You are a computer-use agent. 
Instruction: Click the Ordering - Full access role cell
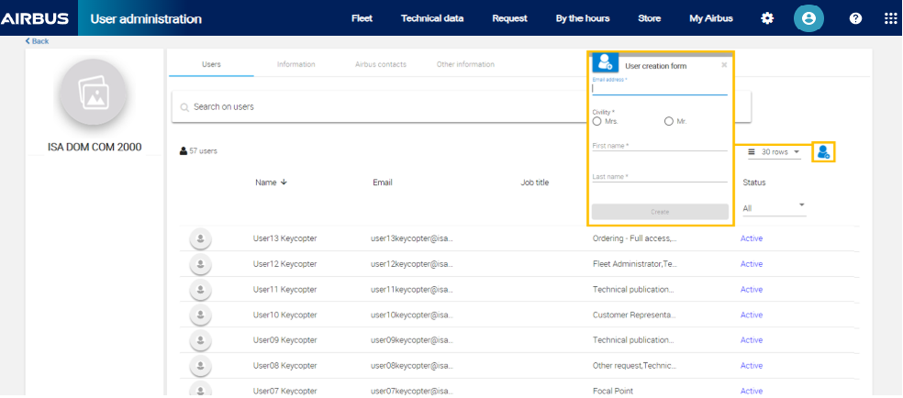tap(635, 238)
